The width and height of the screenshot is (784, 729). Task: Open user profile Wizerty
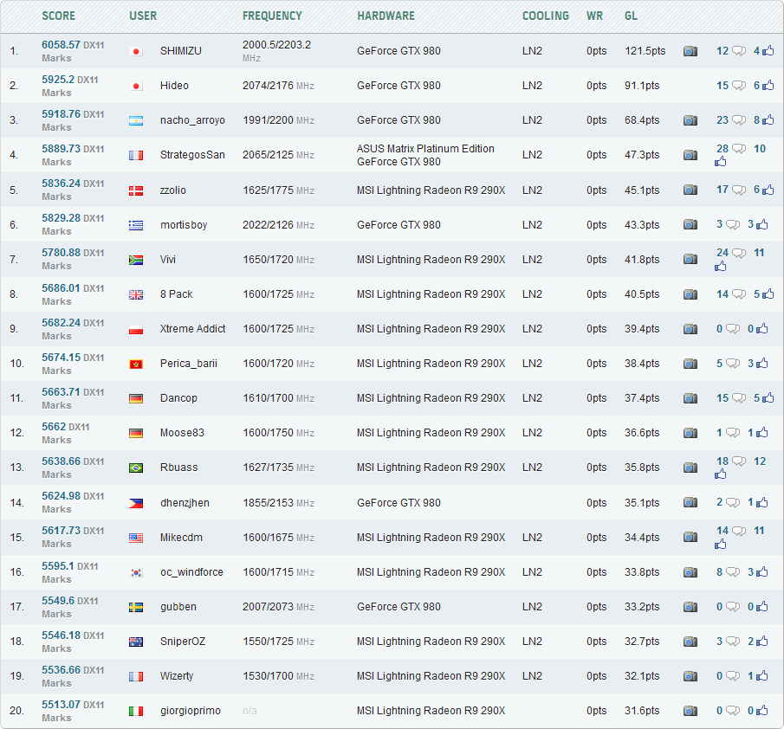[177, 676]
